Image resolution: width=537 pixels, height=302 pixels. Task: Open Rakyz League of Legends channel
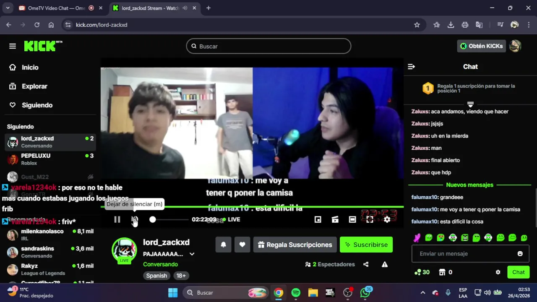50,269
